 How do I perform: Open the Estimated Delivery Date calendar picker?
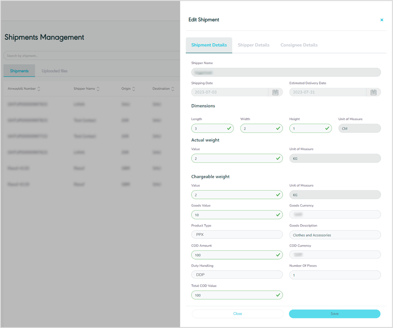coord(373,92)
